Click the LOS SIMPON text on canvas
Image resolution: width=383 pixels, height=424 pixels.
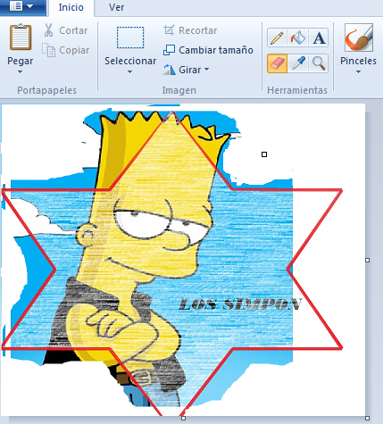[240, 304]
